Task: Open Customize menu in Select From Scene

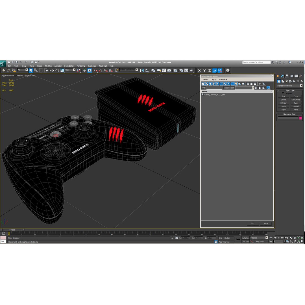Action: tap(223, 80)
